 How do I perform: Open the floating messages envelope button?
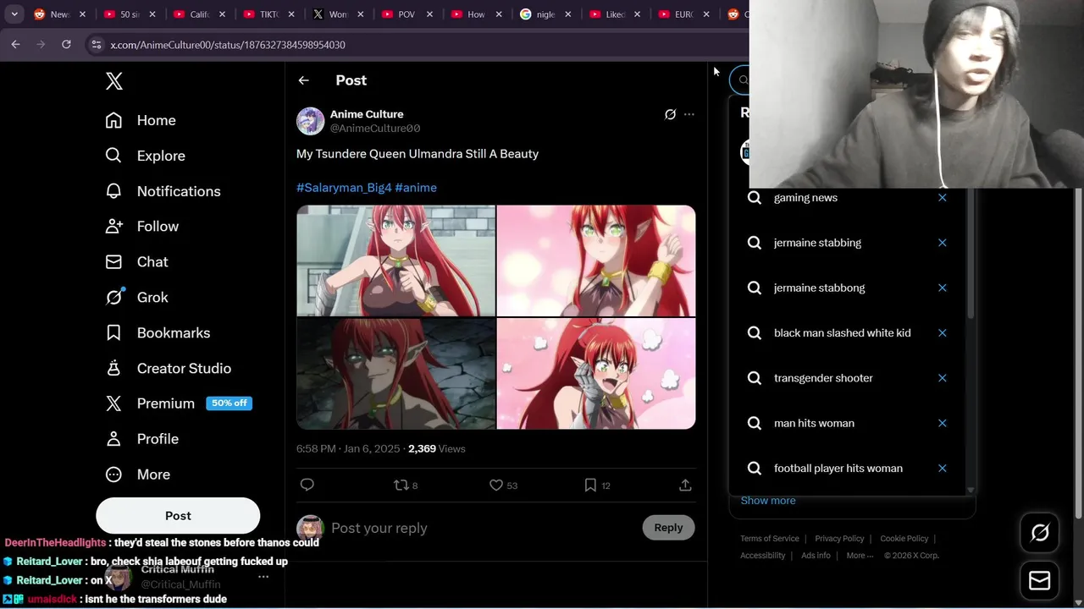click(x=1040, y=581)
